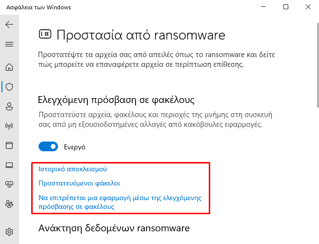319x244 pixels.
Task: Minimize the Ασφάλεια των Windows window
Action: (x=263, y=7)
